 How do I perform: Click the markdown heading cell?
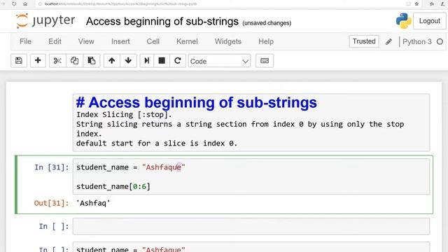tap(251, 122)
